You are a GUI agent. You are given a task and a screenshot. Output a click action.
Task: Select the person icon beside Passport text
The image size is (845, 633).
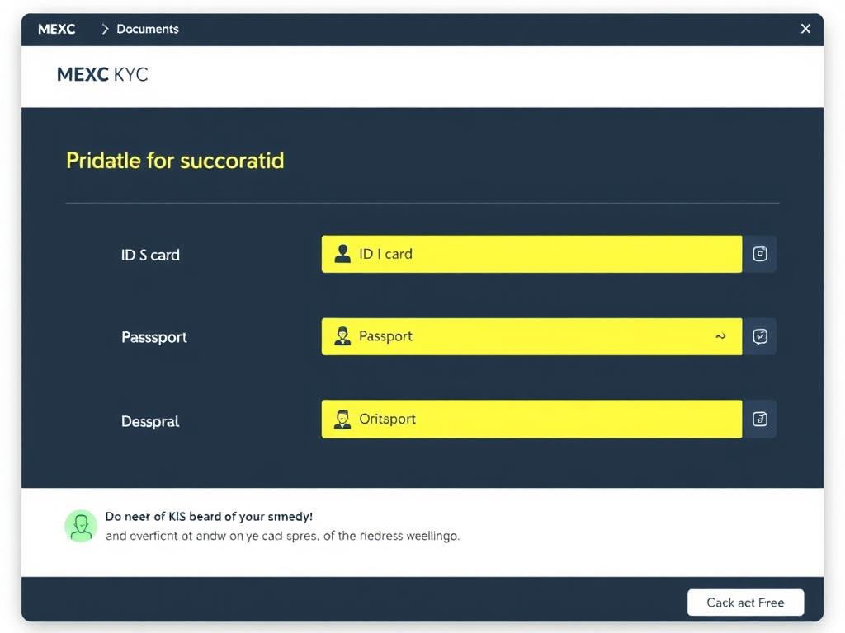click(342, 336)
